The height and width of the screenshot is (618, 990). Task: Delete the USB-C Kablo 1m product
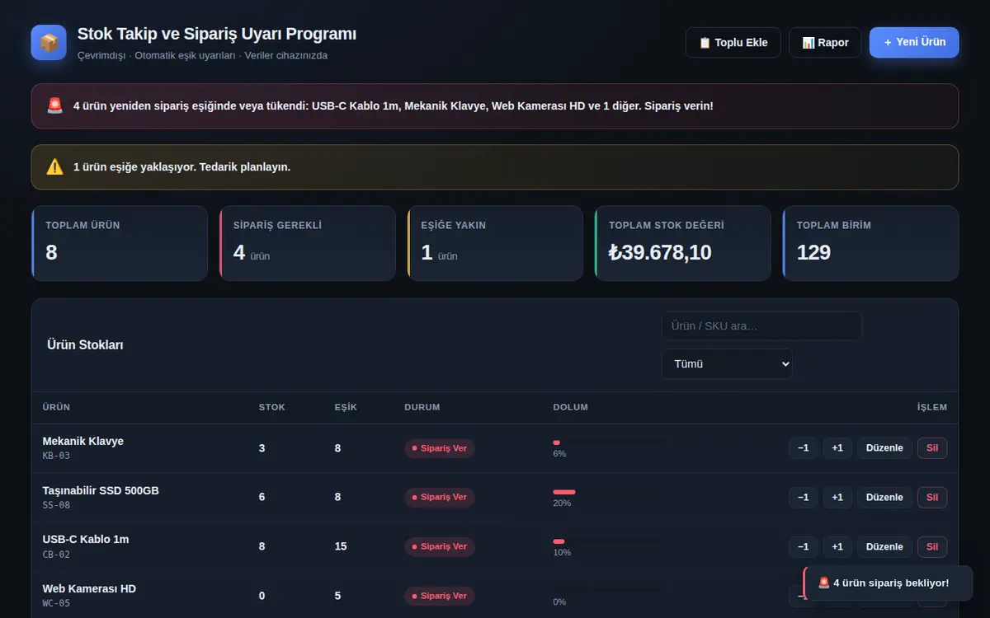tap(932, 547)
